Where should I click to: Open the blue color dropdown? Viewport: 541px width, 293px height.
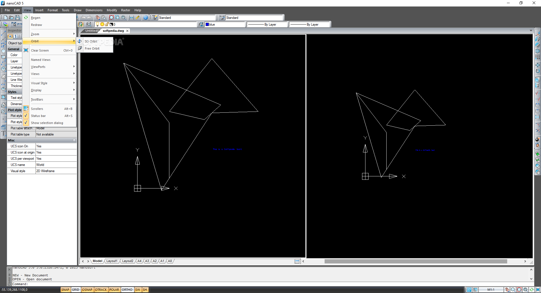point(225,25)
